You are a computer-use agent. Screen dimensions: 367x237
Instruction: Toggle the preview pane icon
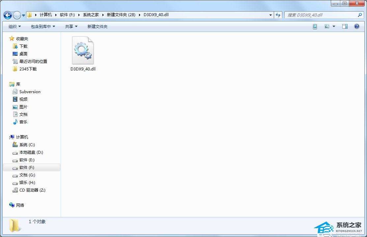click(x=345, y=26)
